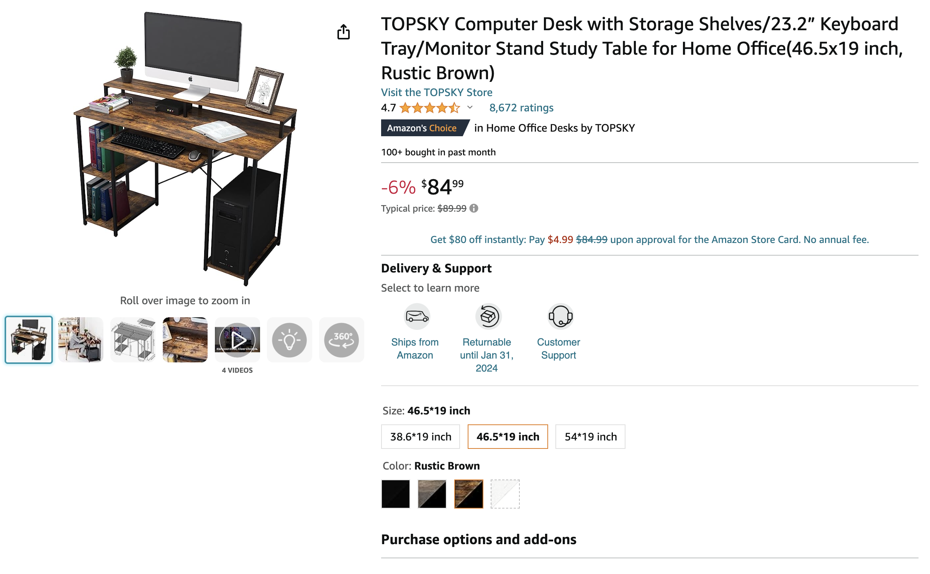Open the 360° view icon
The width and height of the screenshot is (930, 574).
click(x=341, y=340)
